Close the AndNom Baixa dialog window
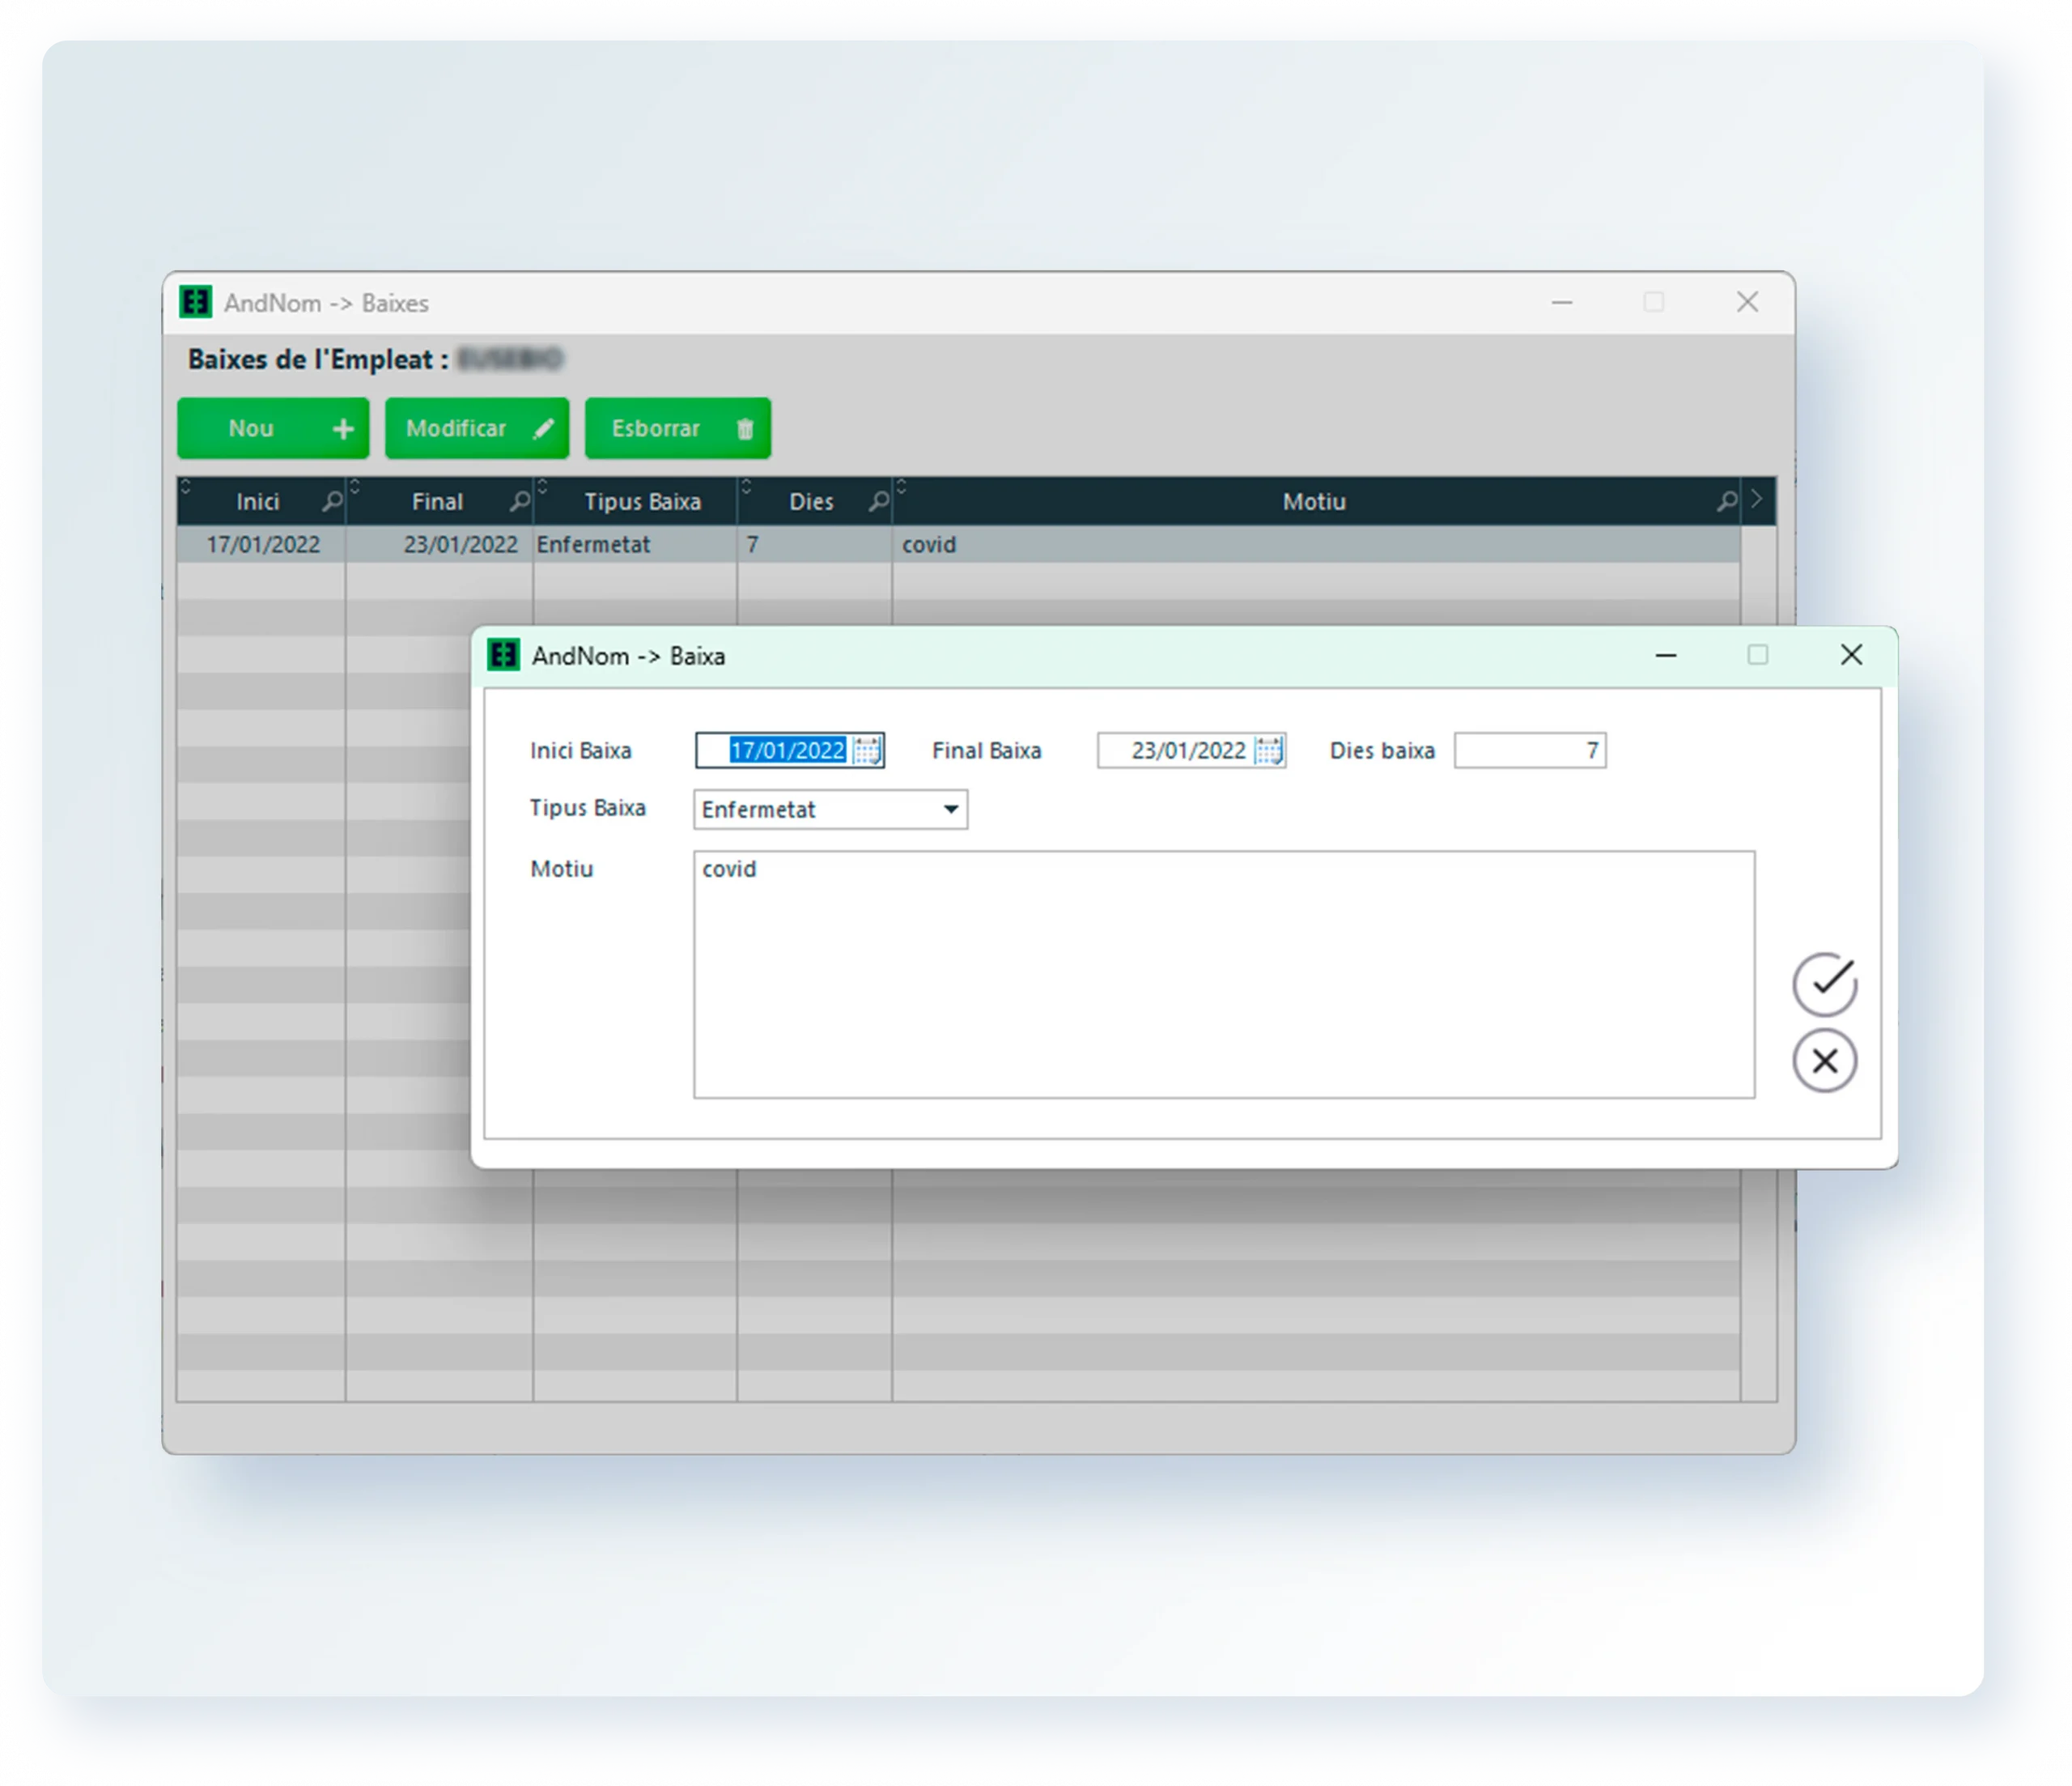The width and height of the screenshot is (2072, 1786). (x=1851, y=655)
